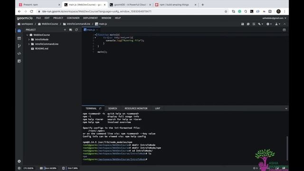Switch to the RESOURCE MONITOR tab
Image resolution: width=304 pixels, height=171 pixels.
tap(136, 108)
